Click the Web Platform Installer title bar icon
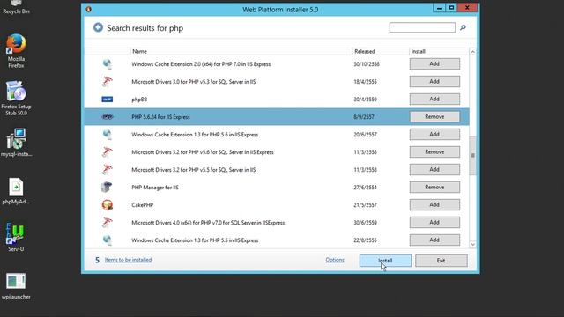The height and width of the screenshot is (317, 564). 88,10
